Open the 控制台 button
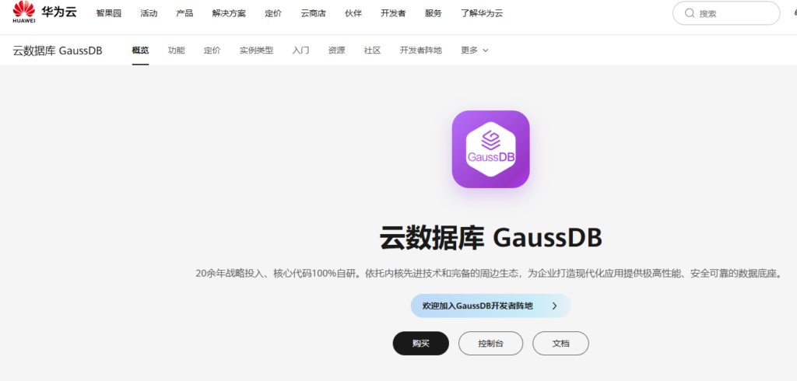This screenshot has height=381, width=797. click(490, 344)
